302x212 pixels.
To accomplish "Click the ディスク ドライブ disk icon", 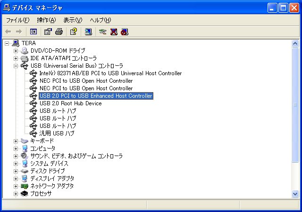I will tap(25, 171).
